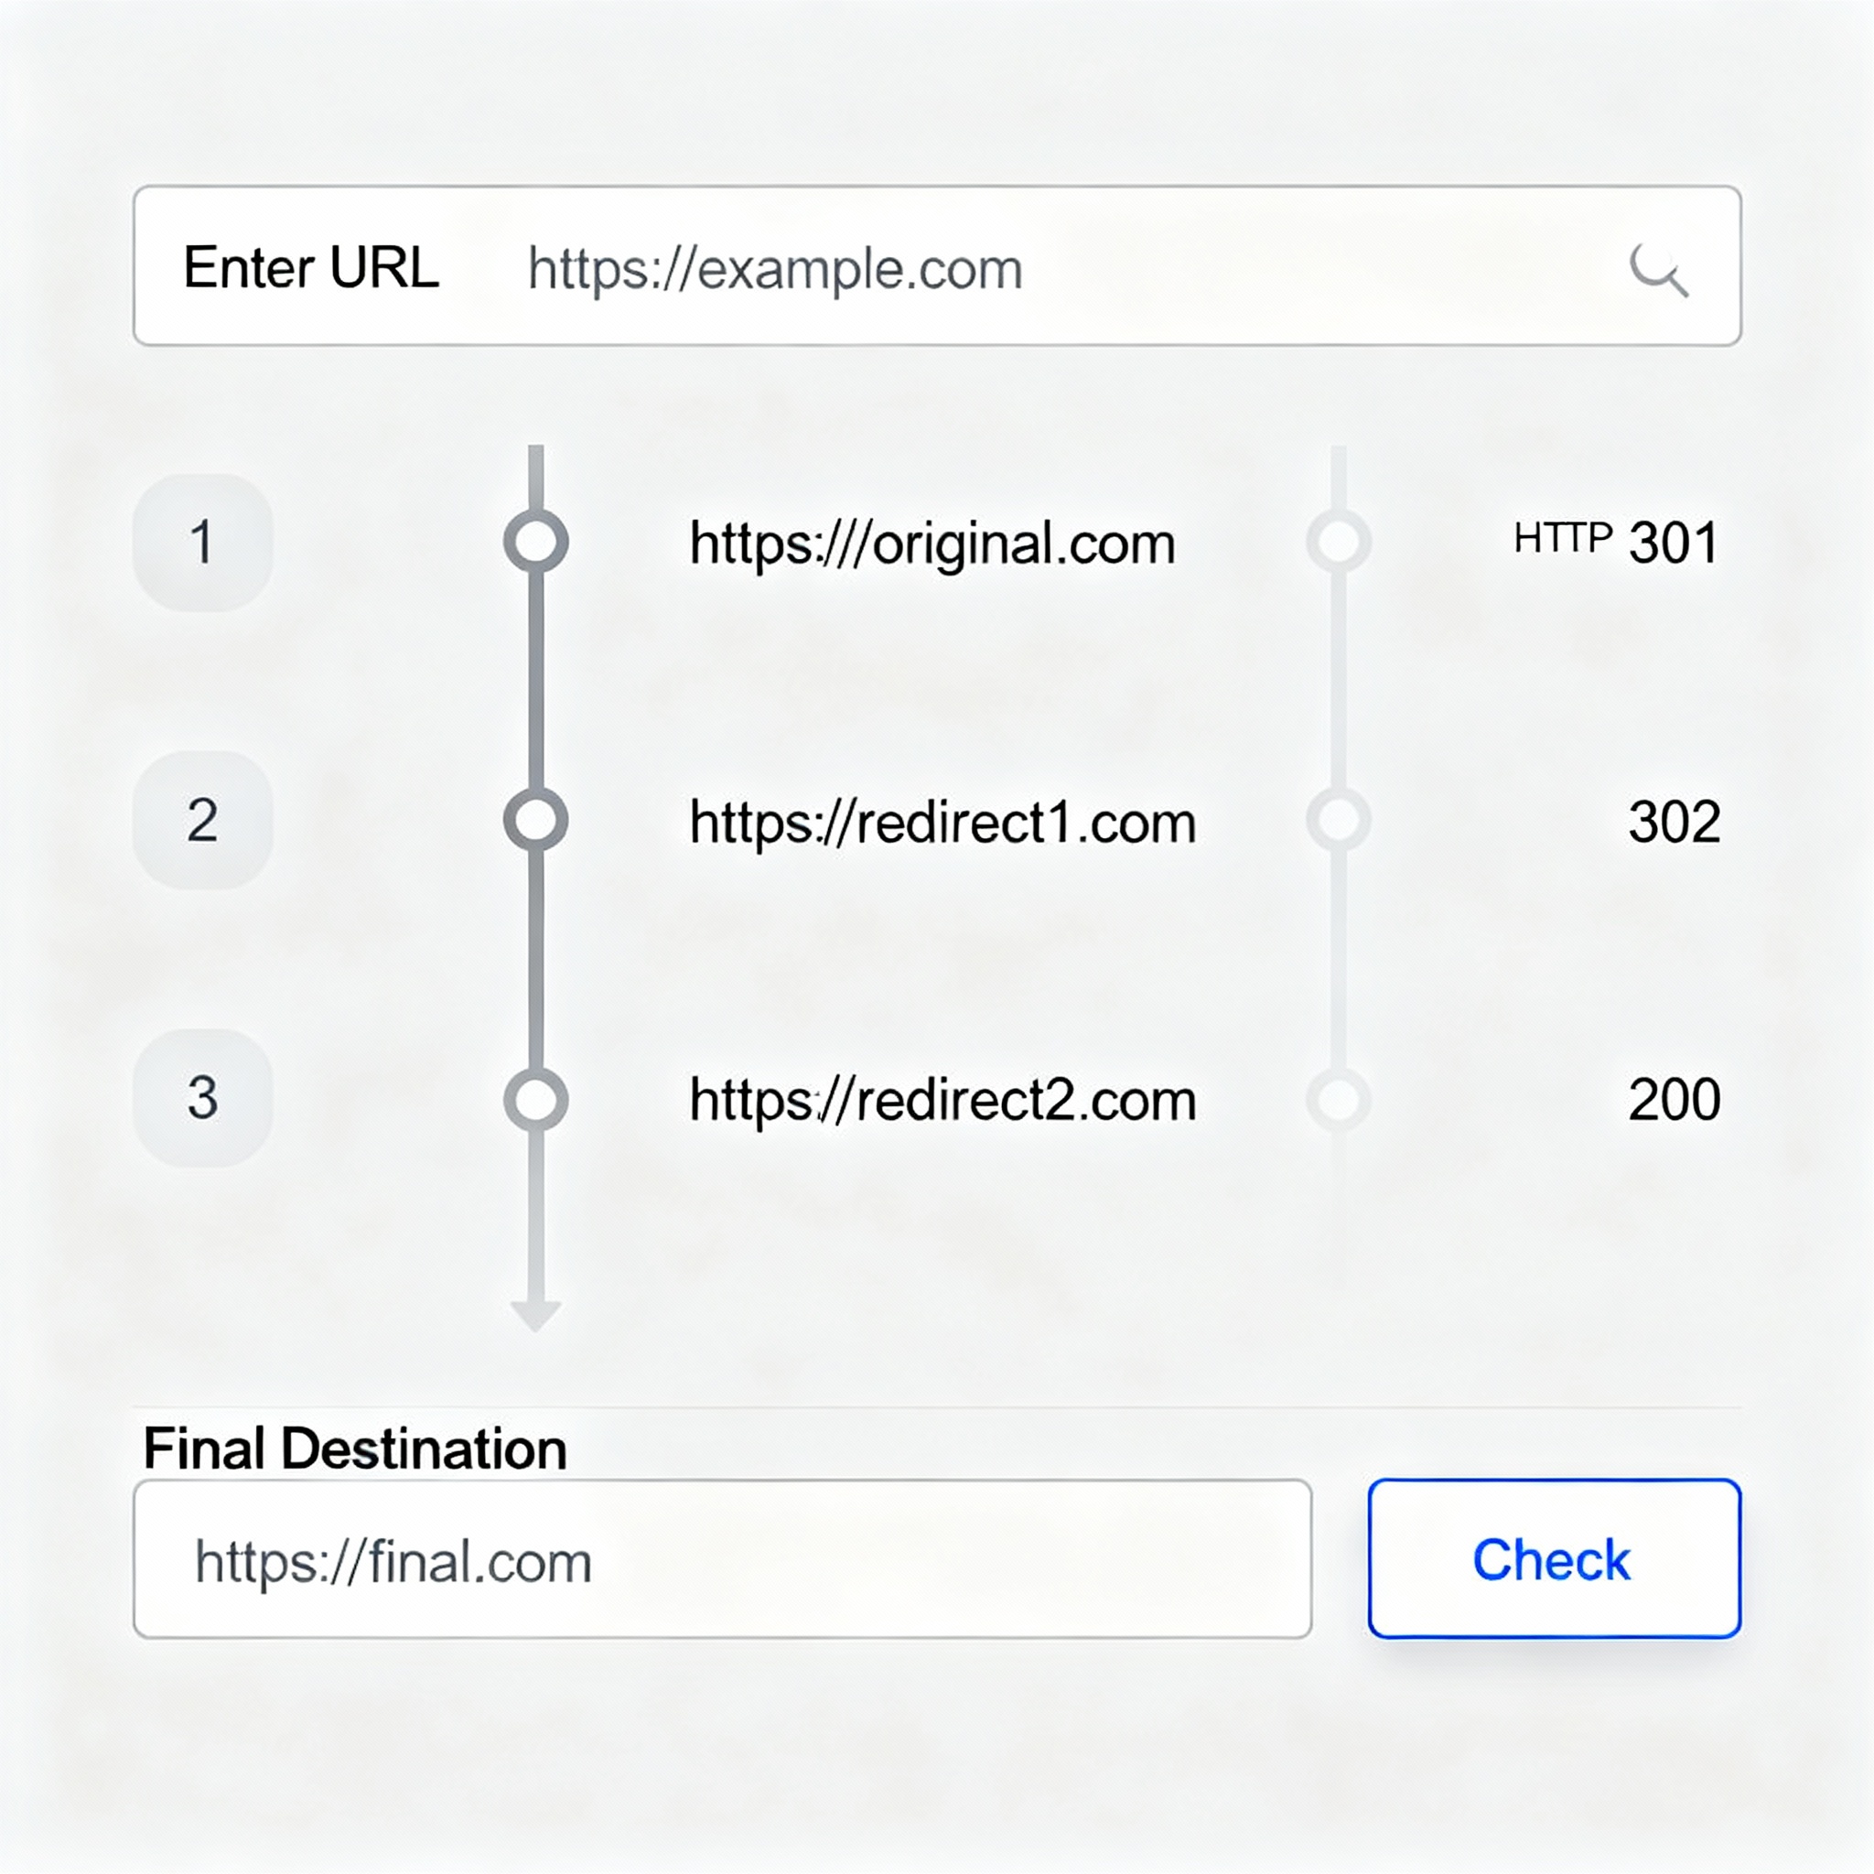Click the downward arrow at timeline end
The height and width of the screenshot is (1874, 1874).
(535, 1315)
